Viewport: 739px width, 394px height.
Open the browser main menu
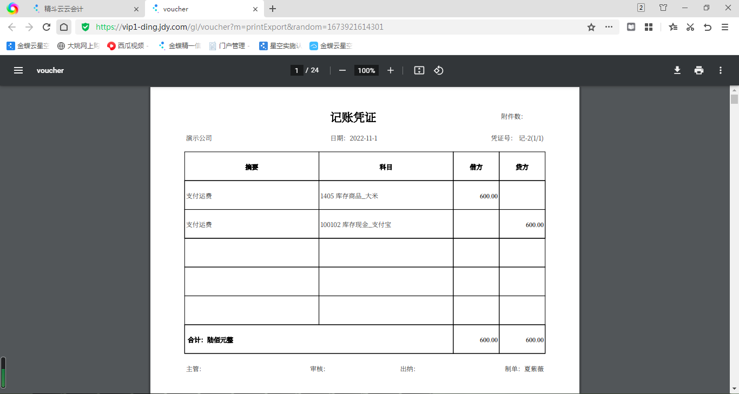pos(725,27)
